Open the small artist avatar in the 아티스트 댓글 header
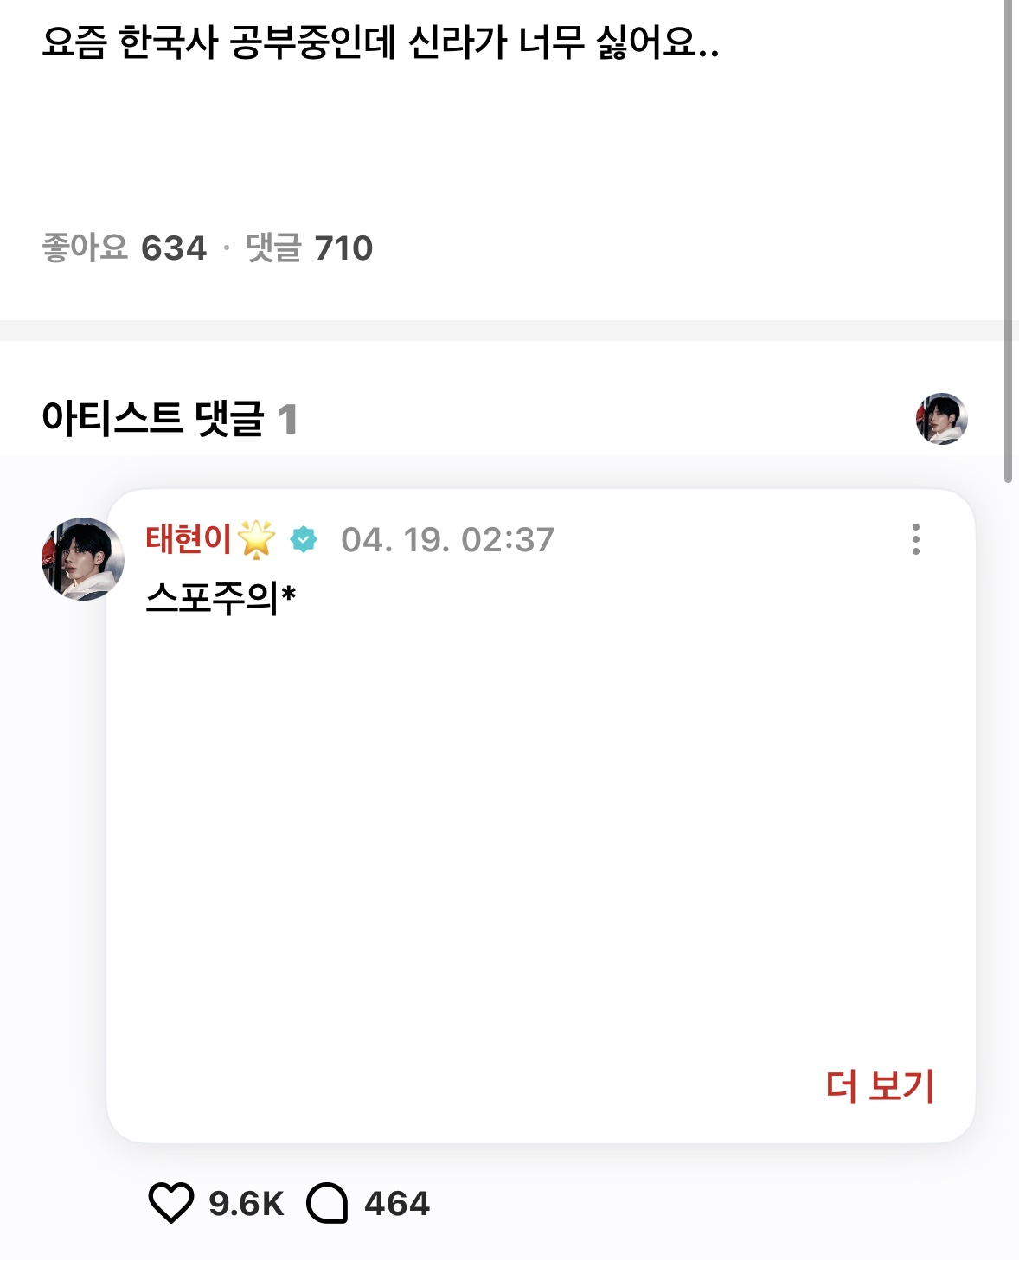This screenshot has width=1019, height=1274. (x=941, y=419)
